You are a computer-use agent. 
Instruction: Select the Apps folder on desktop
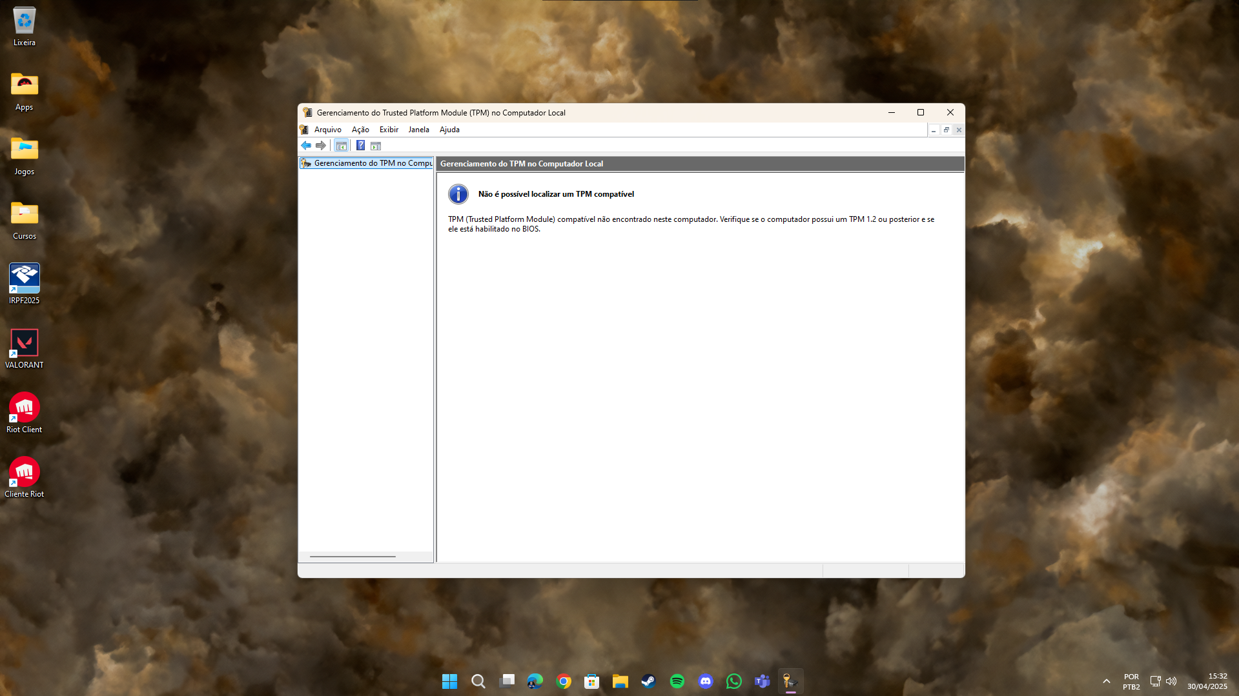25,92
